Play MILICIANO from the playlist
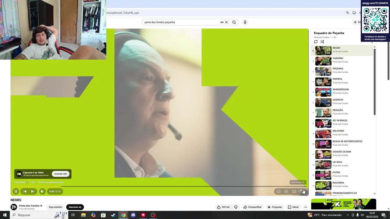Screen dimensions: 390x219 (342, 134)
